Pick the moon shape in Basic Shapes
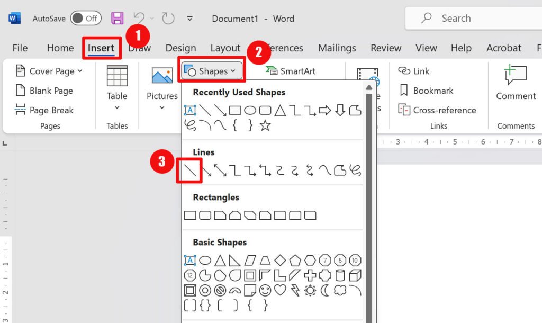Image resolution: width=542 pixels, height=323 pixels. pos(325,290)
